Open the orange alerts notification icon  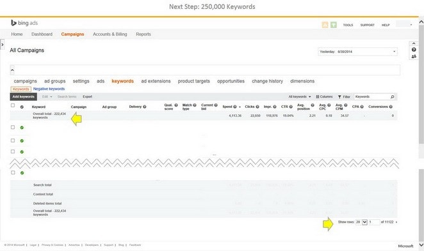click(x=325, y=25)
